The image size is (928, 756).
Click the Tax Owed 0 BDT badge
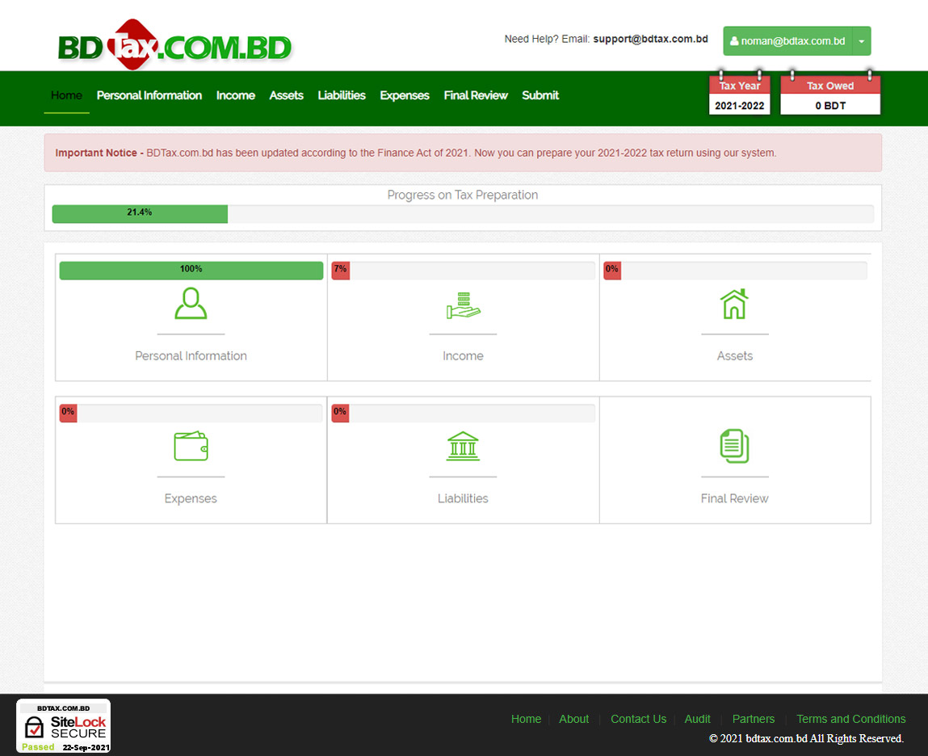pyautogui.click(x=830, y=95)
